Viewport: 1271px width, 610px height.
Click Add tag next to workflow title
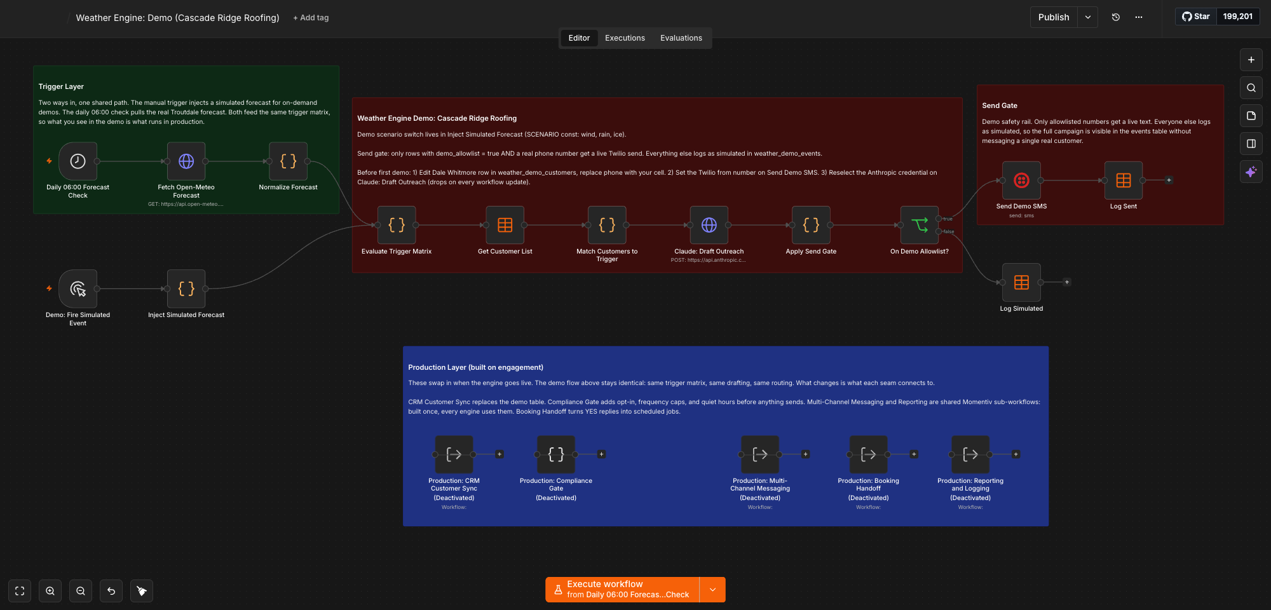(x=311, y=18)
